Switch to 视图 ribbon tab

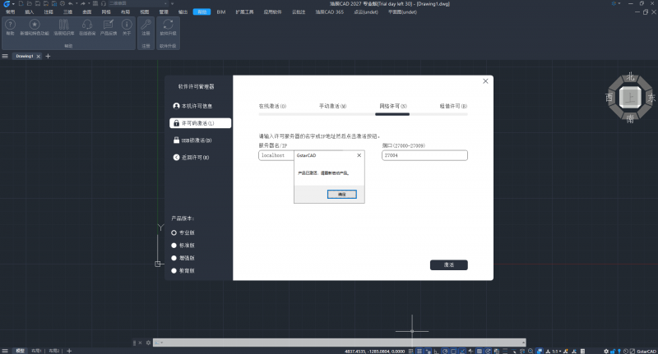pyautogui.click(x=145, y=12)
